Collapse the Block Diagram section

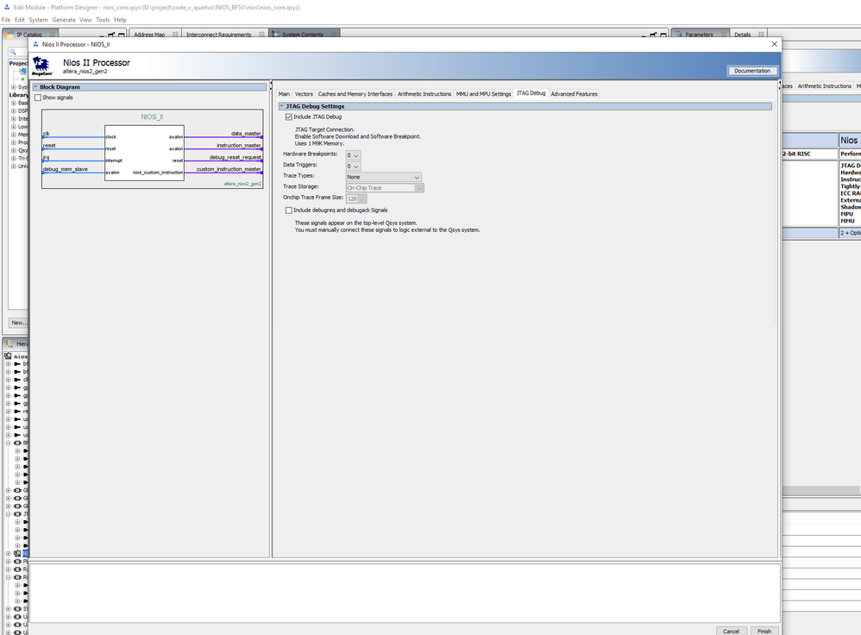tap(35, 87)
